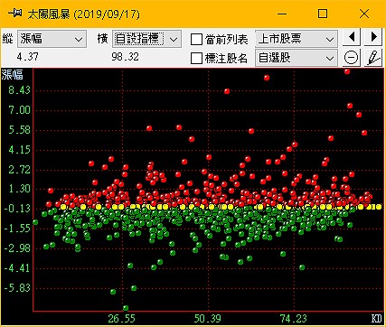Select the pencil drawing tool icon
The width and height of the screenshot is (386, 327).
point(373,58)
